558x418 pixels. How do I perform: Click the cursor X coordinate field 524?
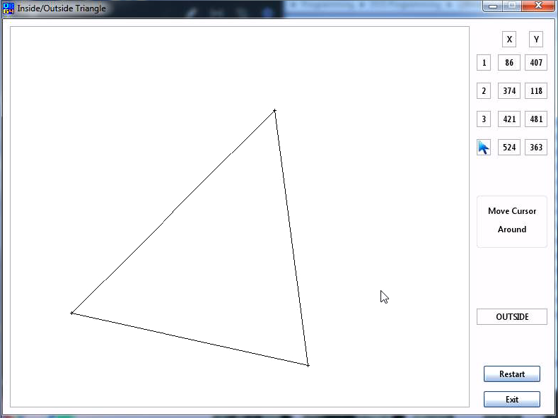tap(509, 148)
